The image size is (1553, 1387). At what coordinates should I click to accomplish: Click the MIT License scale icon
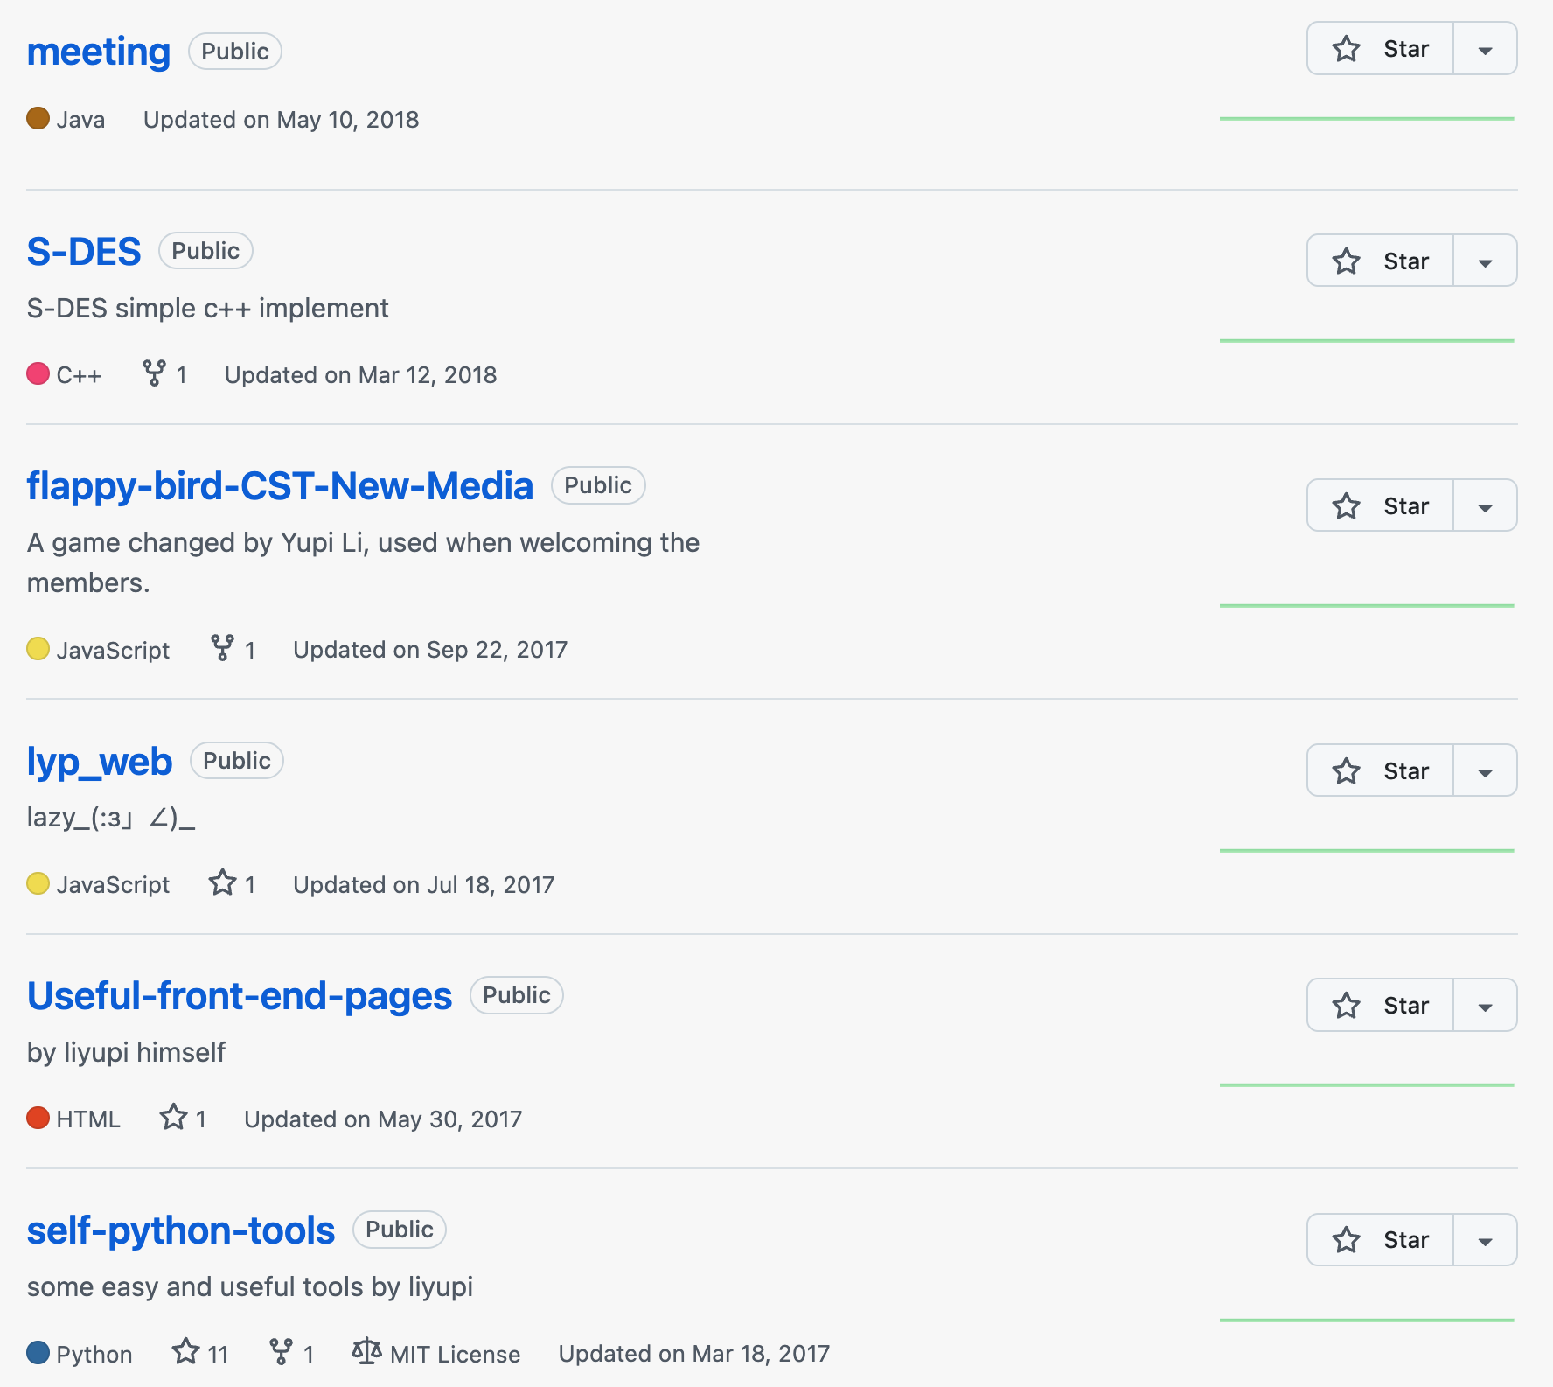tap(366, 1352)
